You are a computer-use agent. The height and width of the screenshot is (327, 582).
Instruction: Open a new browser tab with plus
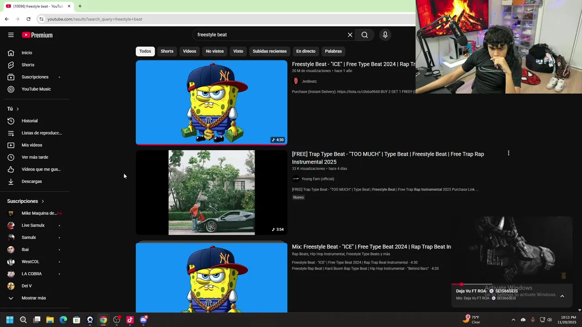[x=80, y=6]
